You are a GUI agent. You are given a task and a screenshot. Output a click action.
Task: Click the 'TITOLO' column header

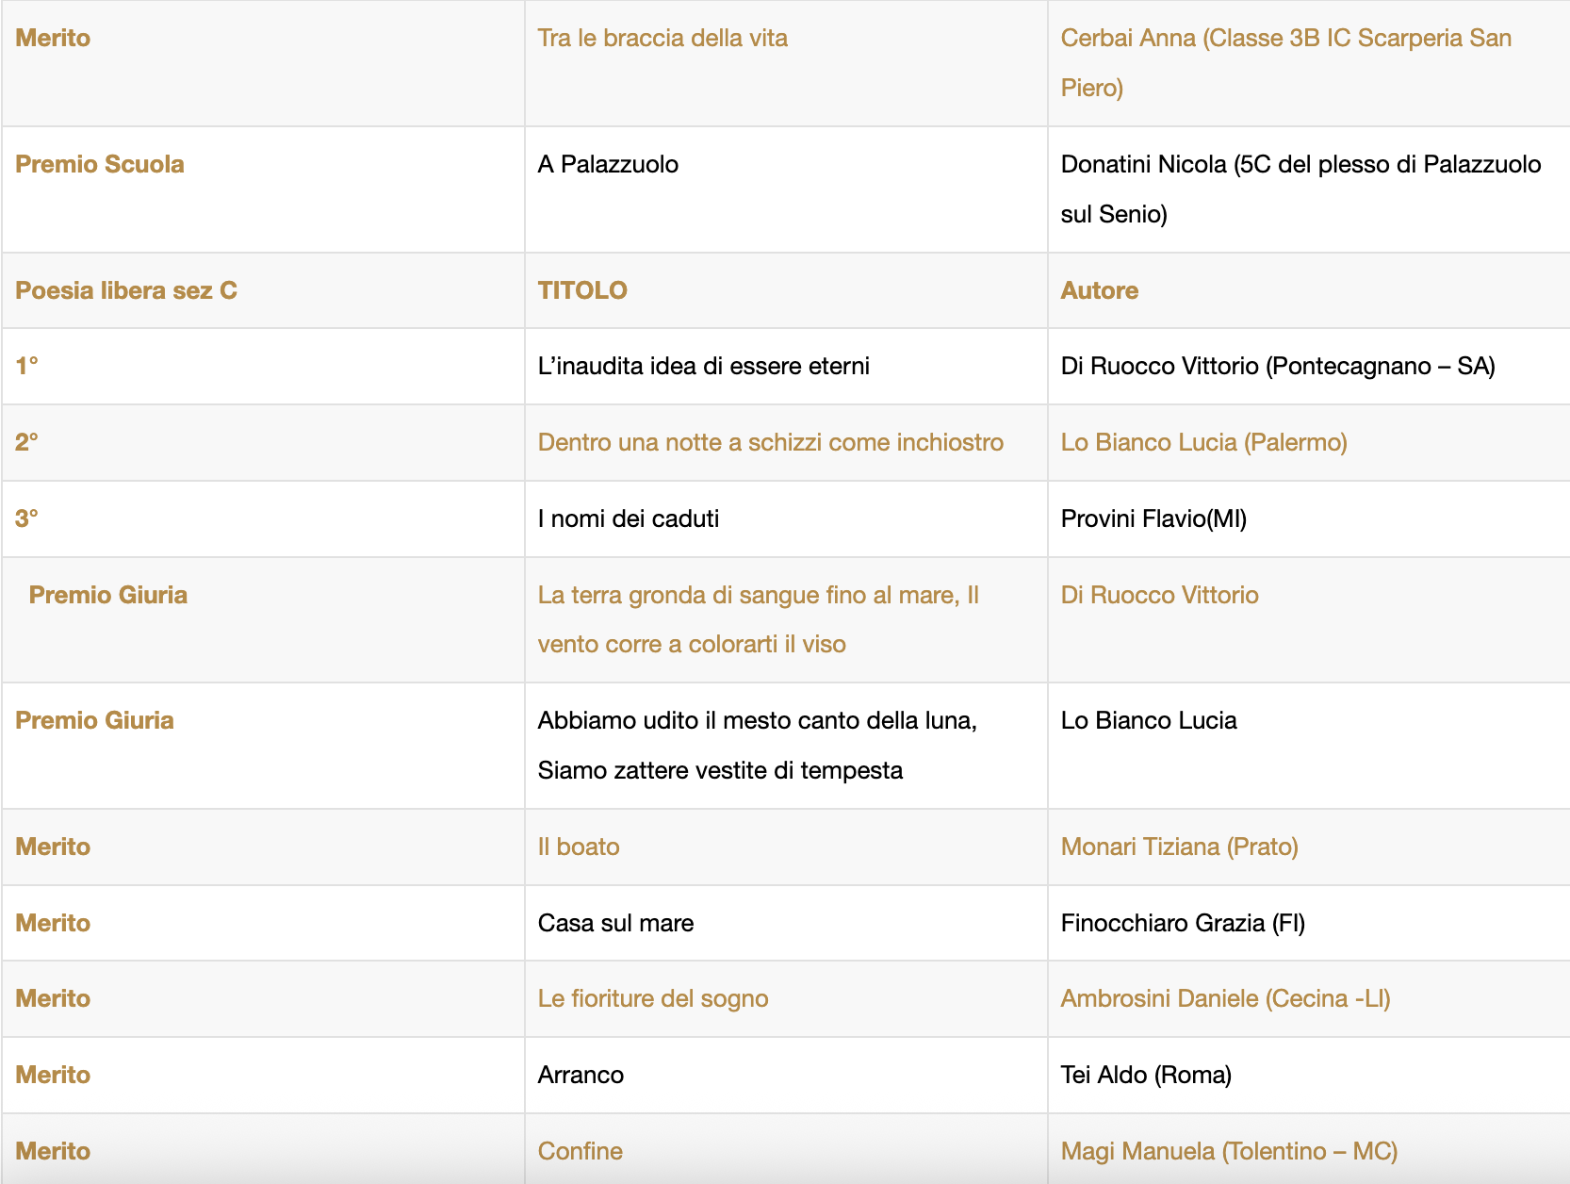point(582,290)
